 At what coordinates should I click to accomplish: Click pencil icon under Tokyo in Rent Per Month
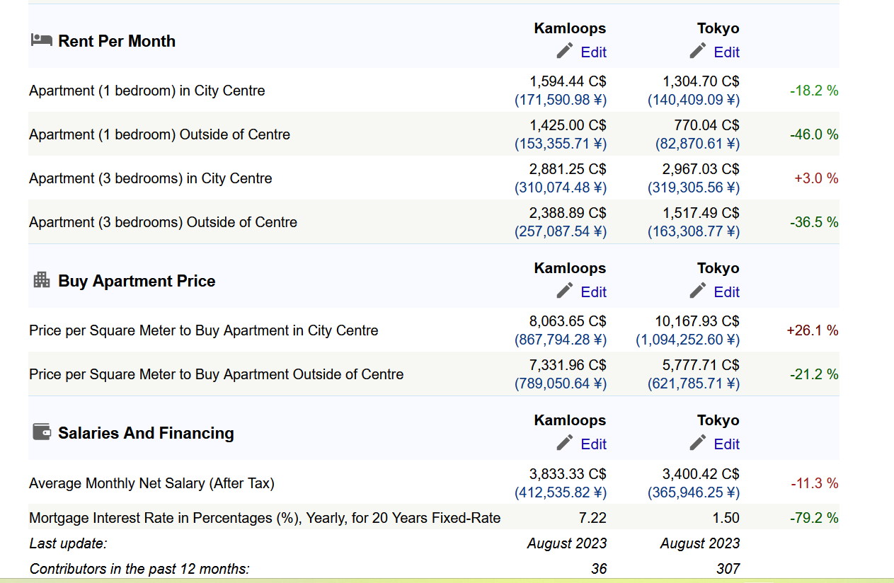[x=697, y=51]
